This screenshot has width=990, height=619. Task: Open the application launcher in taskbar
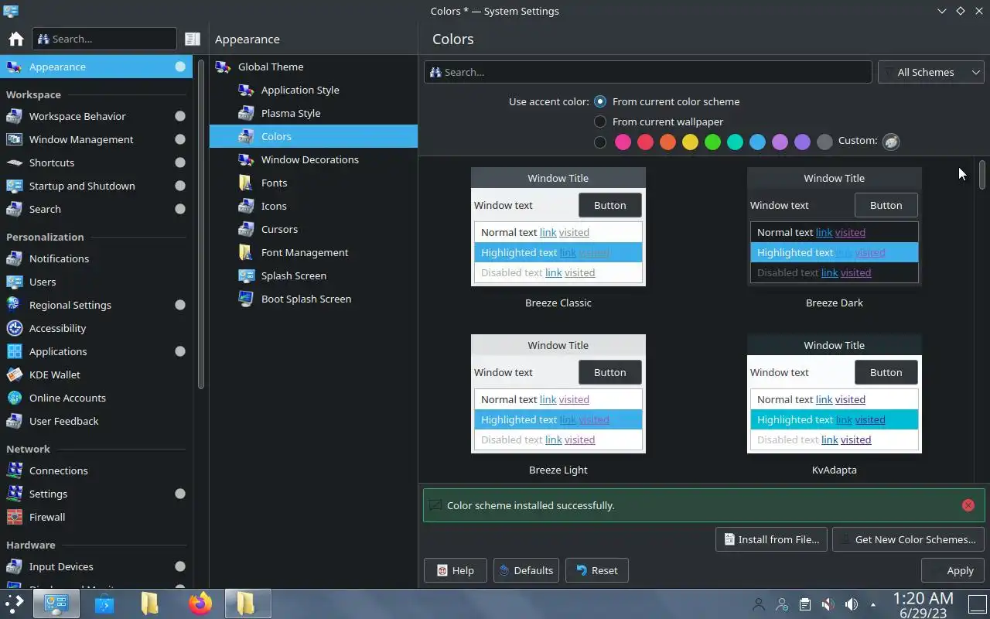tap(14, 604)
